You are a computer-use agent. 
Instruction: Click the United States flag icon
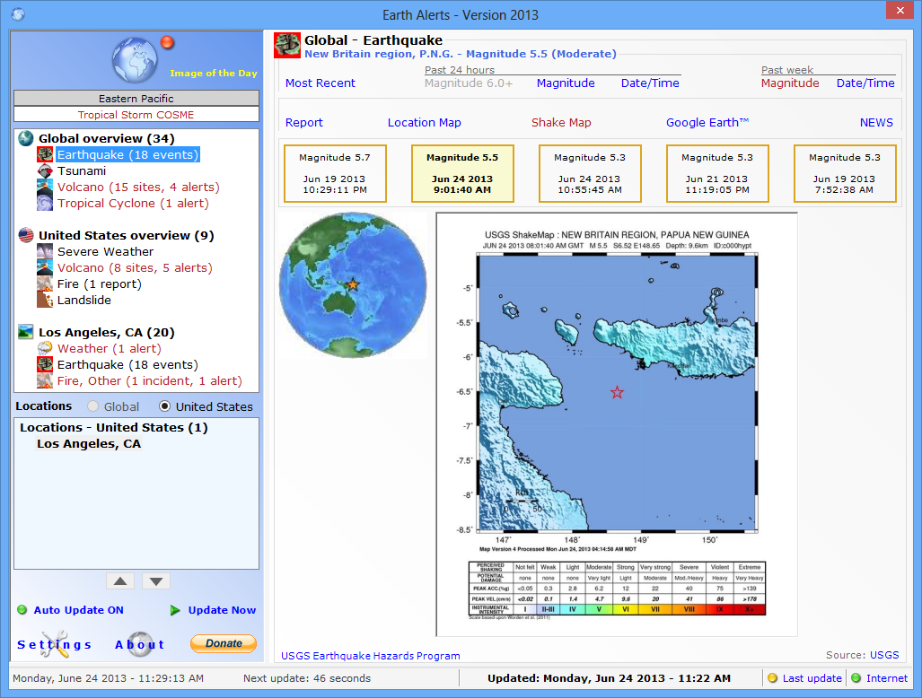click(26, 235)
